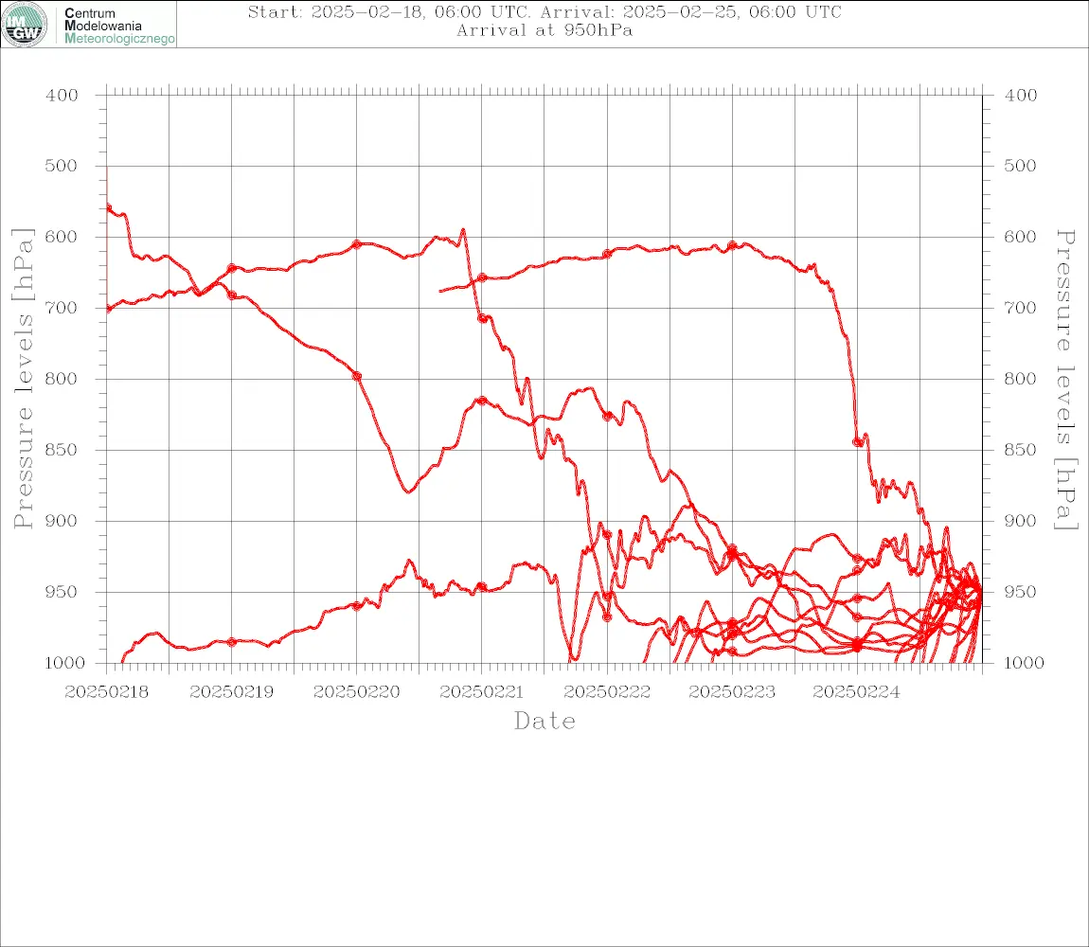Click trajectory marker near 800 hPa on 20250220
The height and width of the screenshot is (947, 1089).
click(357, 377)
